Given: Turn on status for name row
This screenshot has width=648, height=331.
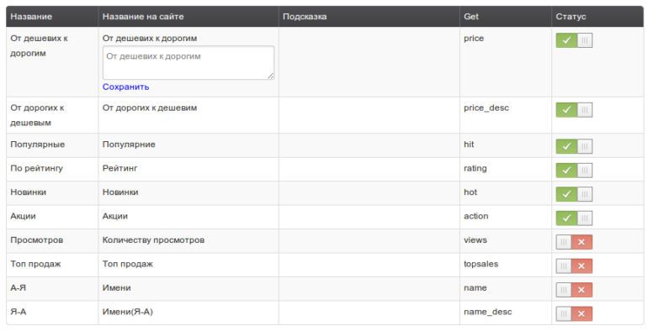Looking at the screenshot, I should pyautogui.click(x=574, y=290).
